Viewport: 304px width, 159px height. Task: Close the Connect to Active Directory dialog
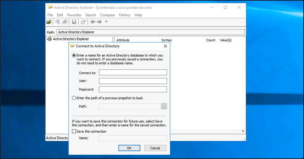pos(166,46)
